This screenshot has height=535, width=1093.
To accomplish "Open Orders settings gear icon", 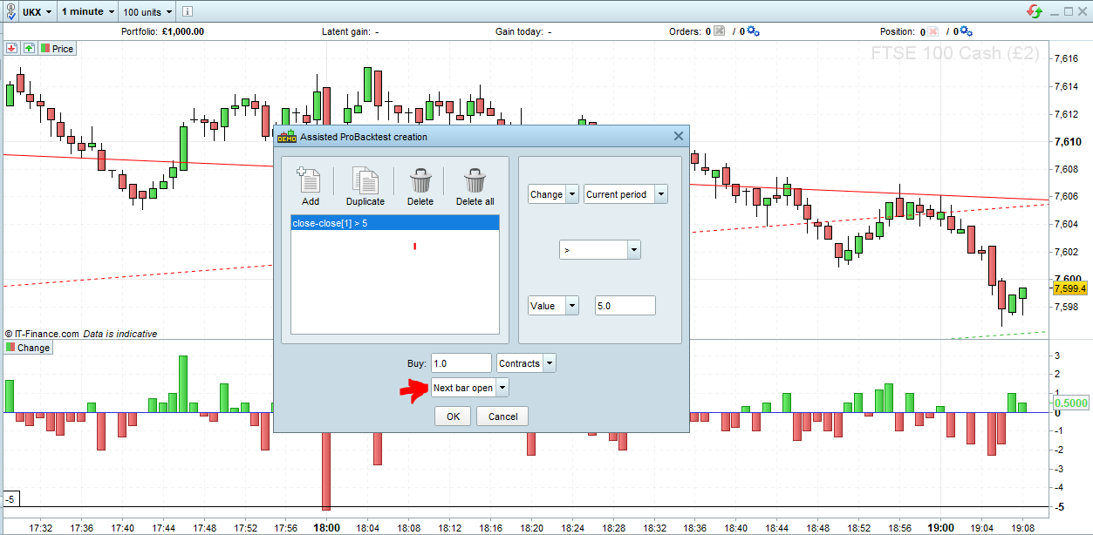I will coord(754,31).
